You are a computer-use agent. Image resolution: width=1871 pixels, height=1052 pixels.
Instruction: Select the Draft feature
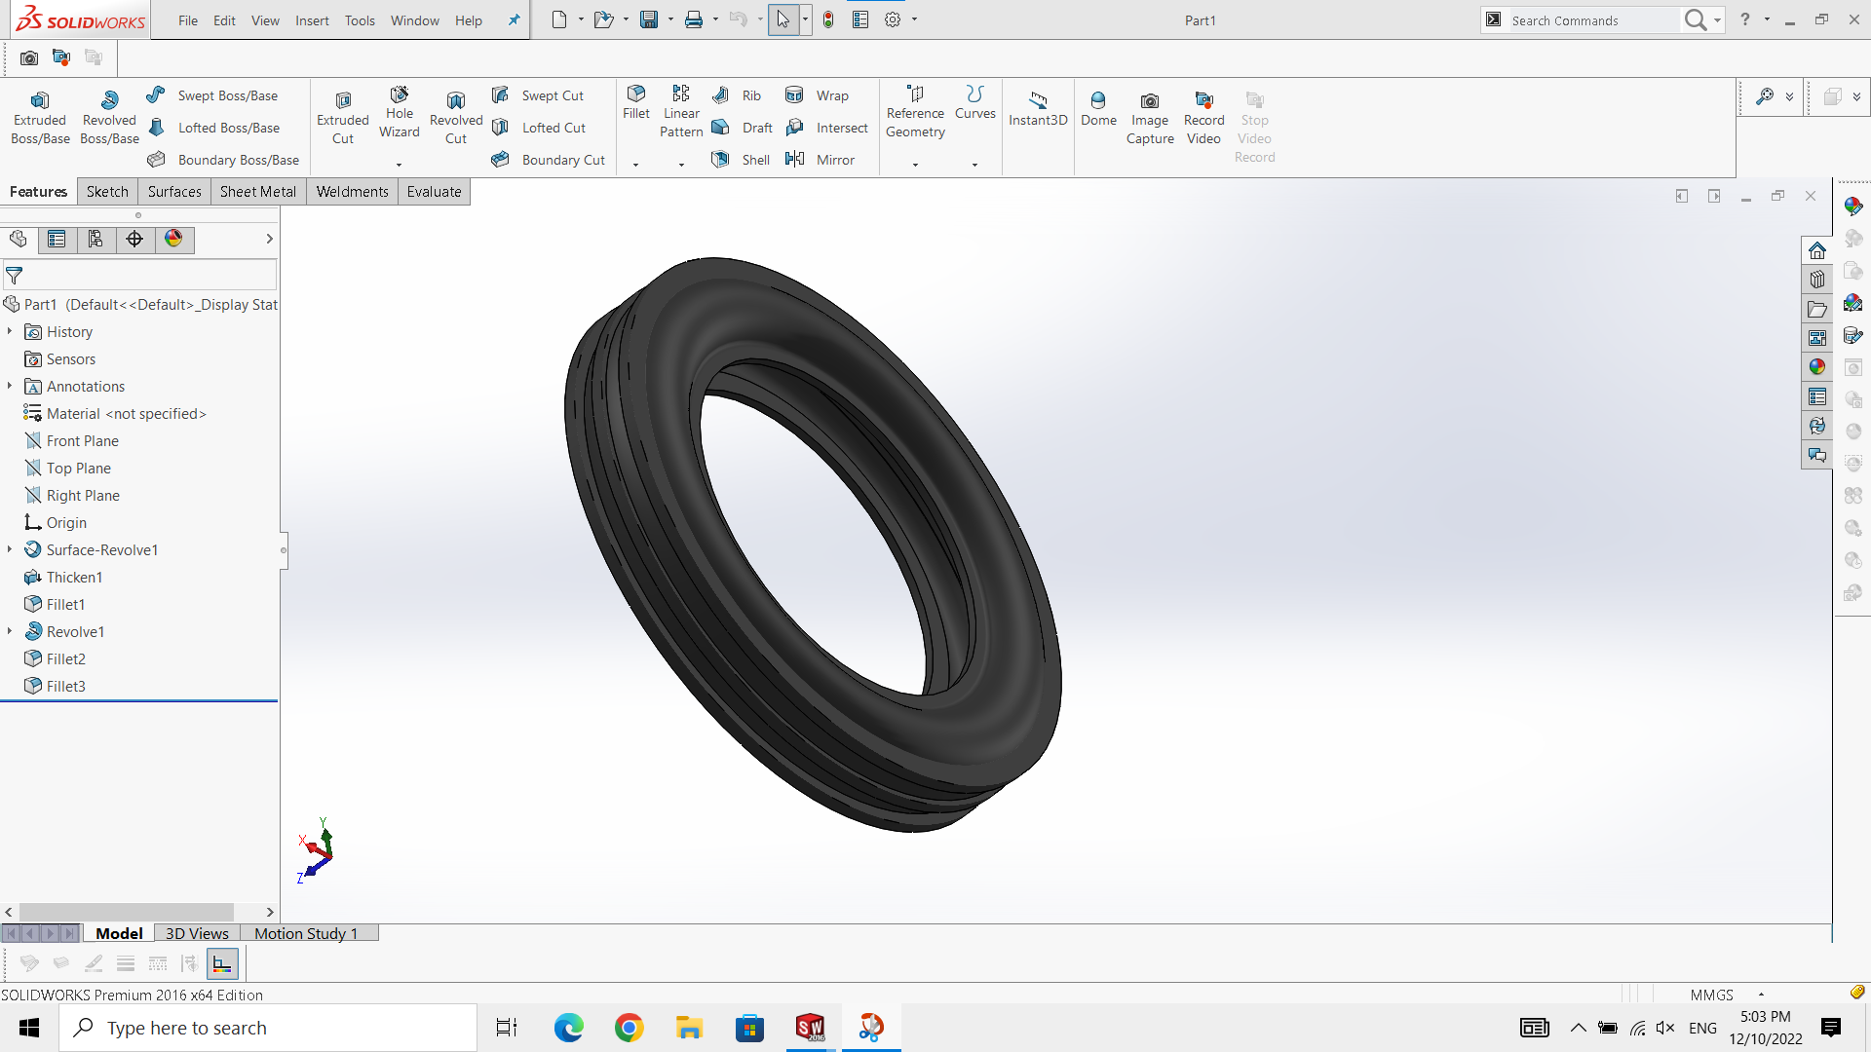click(743, 128)
